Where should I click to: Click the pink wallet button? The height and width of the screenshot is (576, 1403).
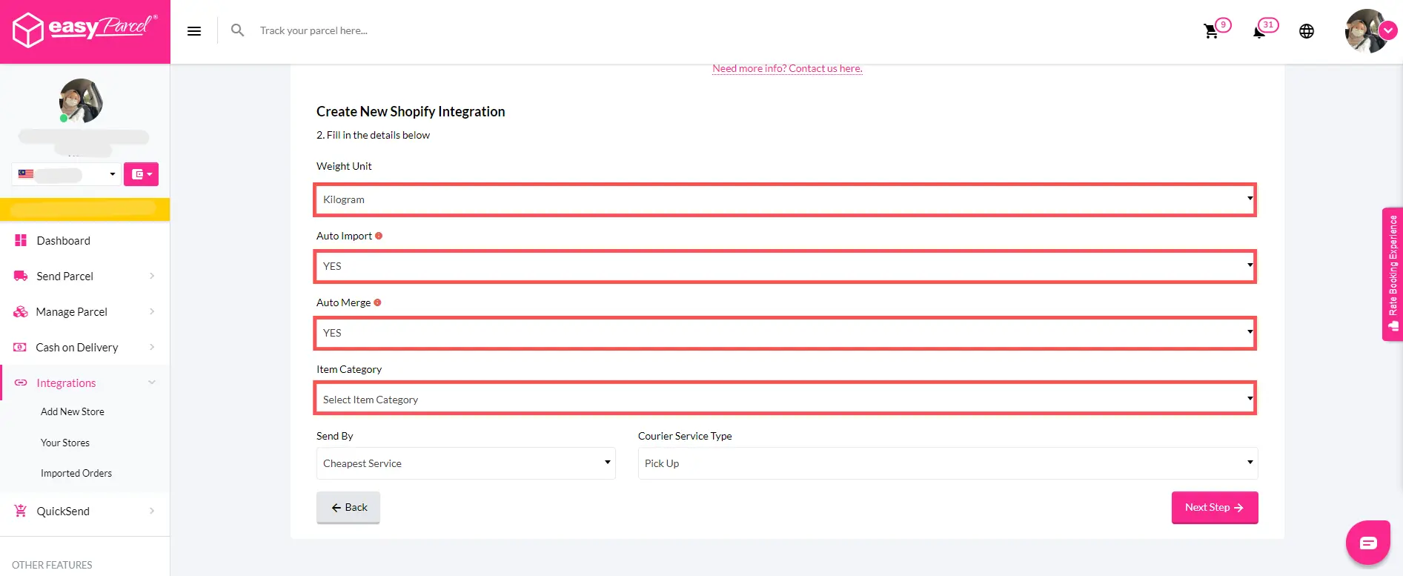click(141, 174)
